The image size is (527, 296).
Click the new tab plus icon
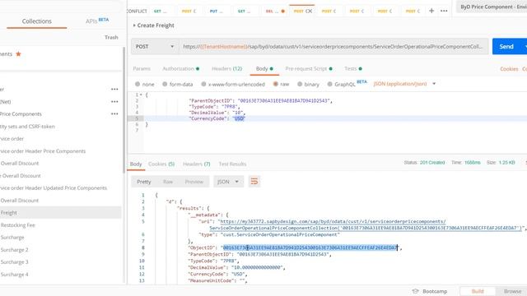431,11
